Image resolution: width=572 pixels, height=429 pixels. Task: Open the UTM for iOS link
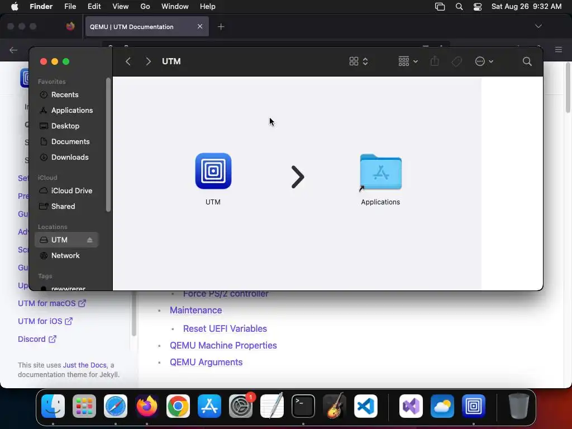[45, 321]
